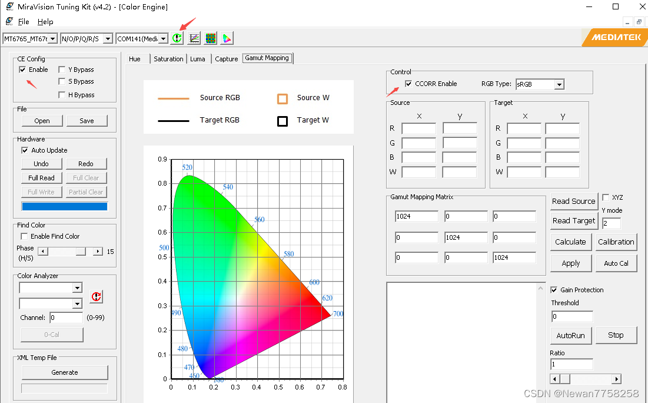The image size is (648, 403).
Task: Click right arrow of Ratio scrollbar
Action: tap(617, 379)
